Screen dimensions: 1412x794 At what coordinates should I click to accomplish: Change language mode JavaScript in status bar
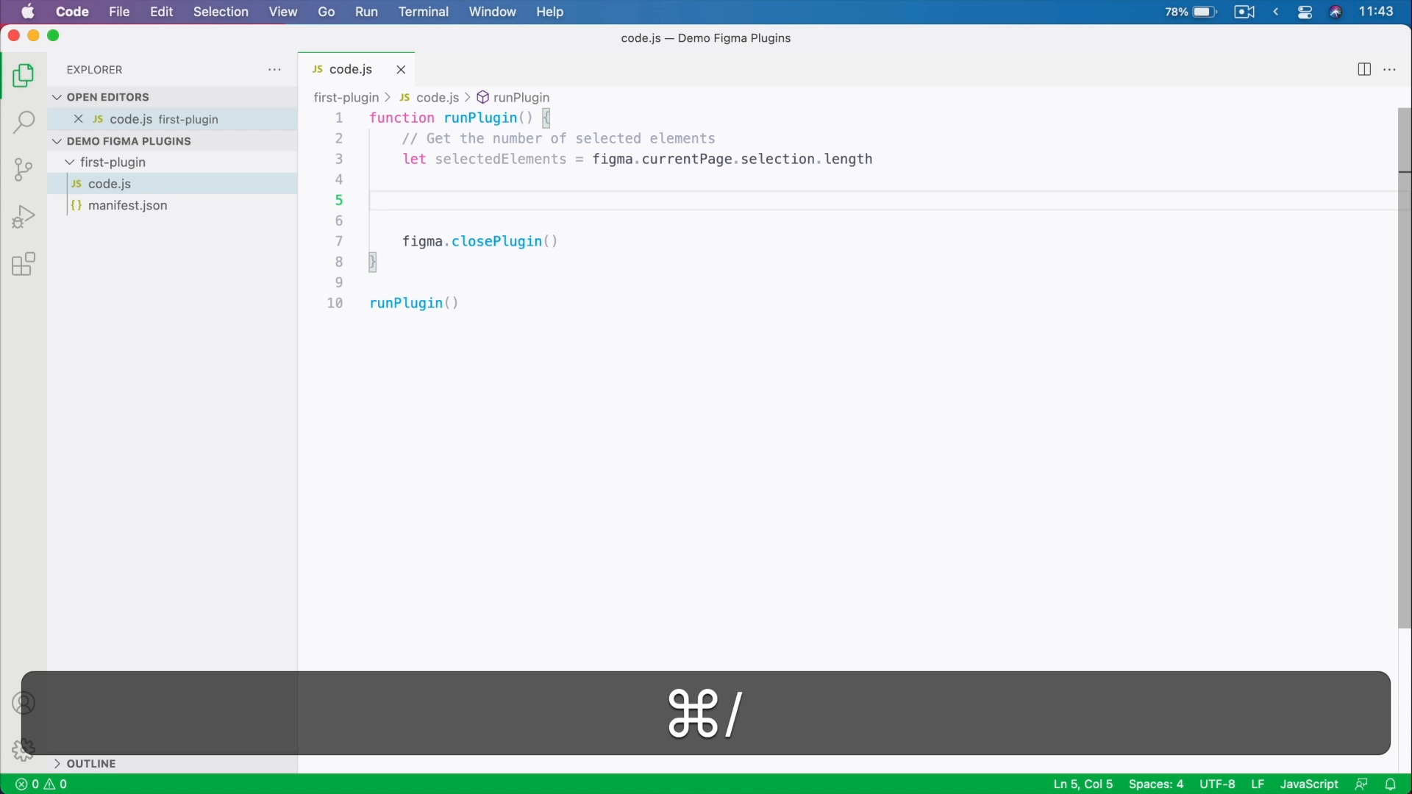1310,784
